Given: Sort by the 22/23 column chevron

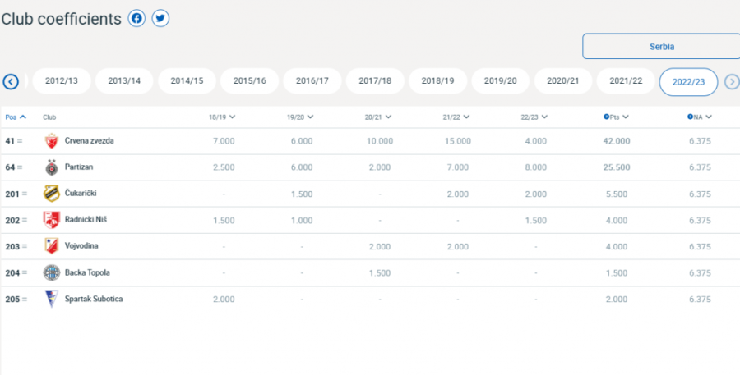Looking at the screenshot, I should pos(543,117).
